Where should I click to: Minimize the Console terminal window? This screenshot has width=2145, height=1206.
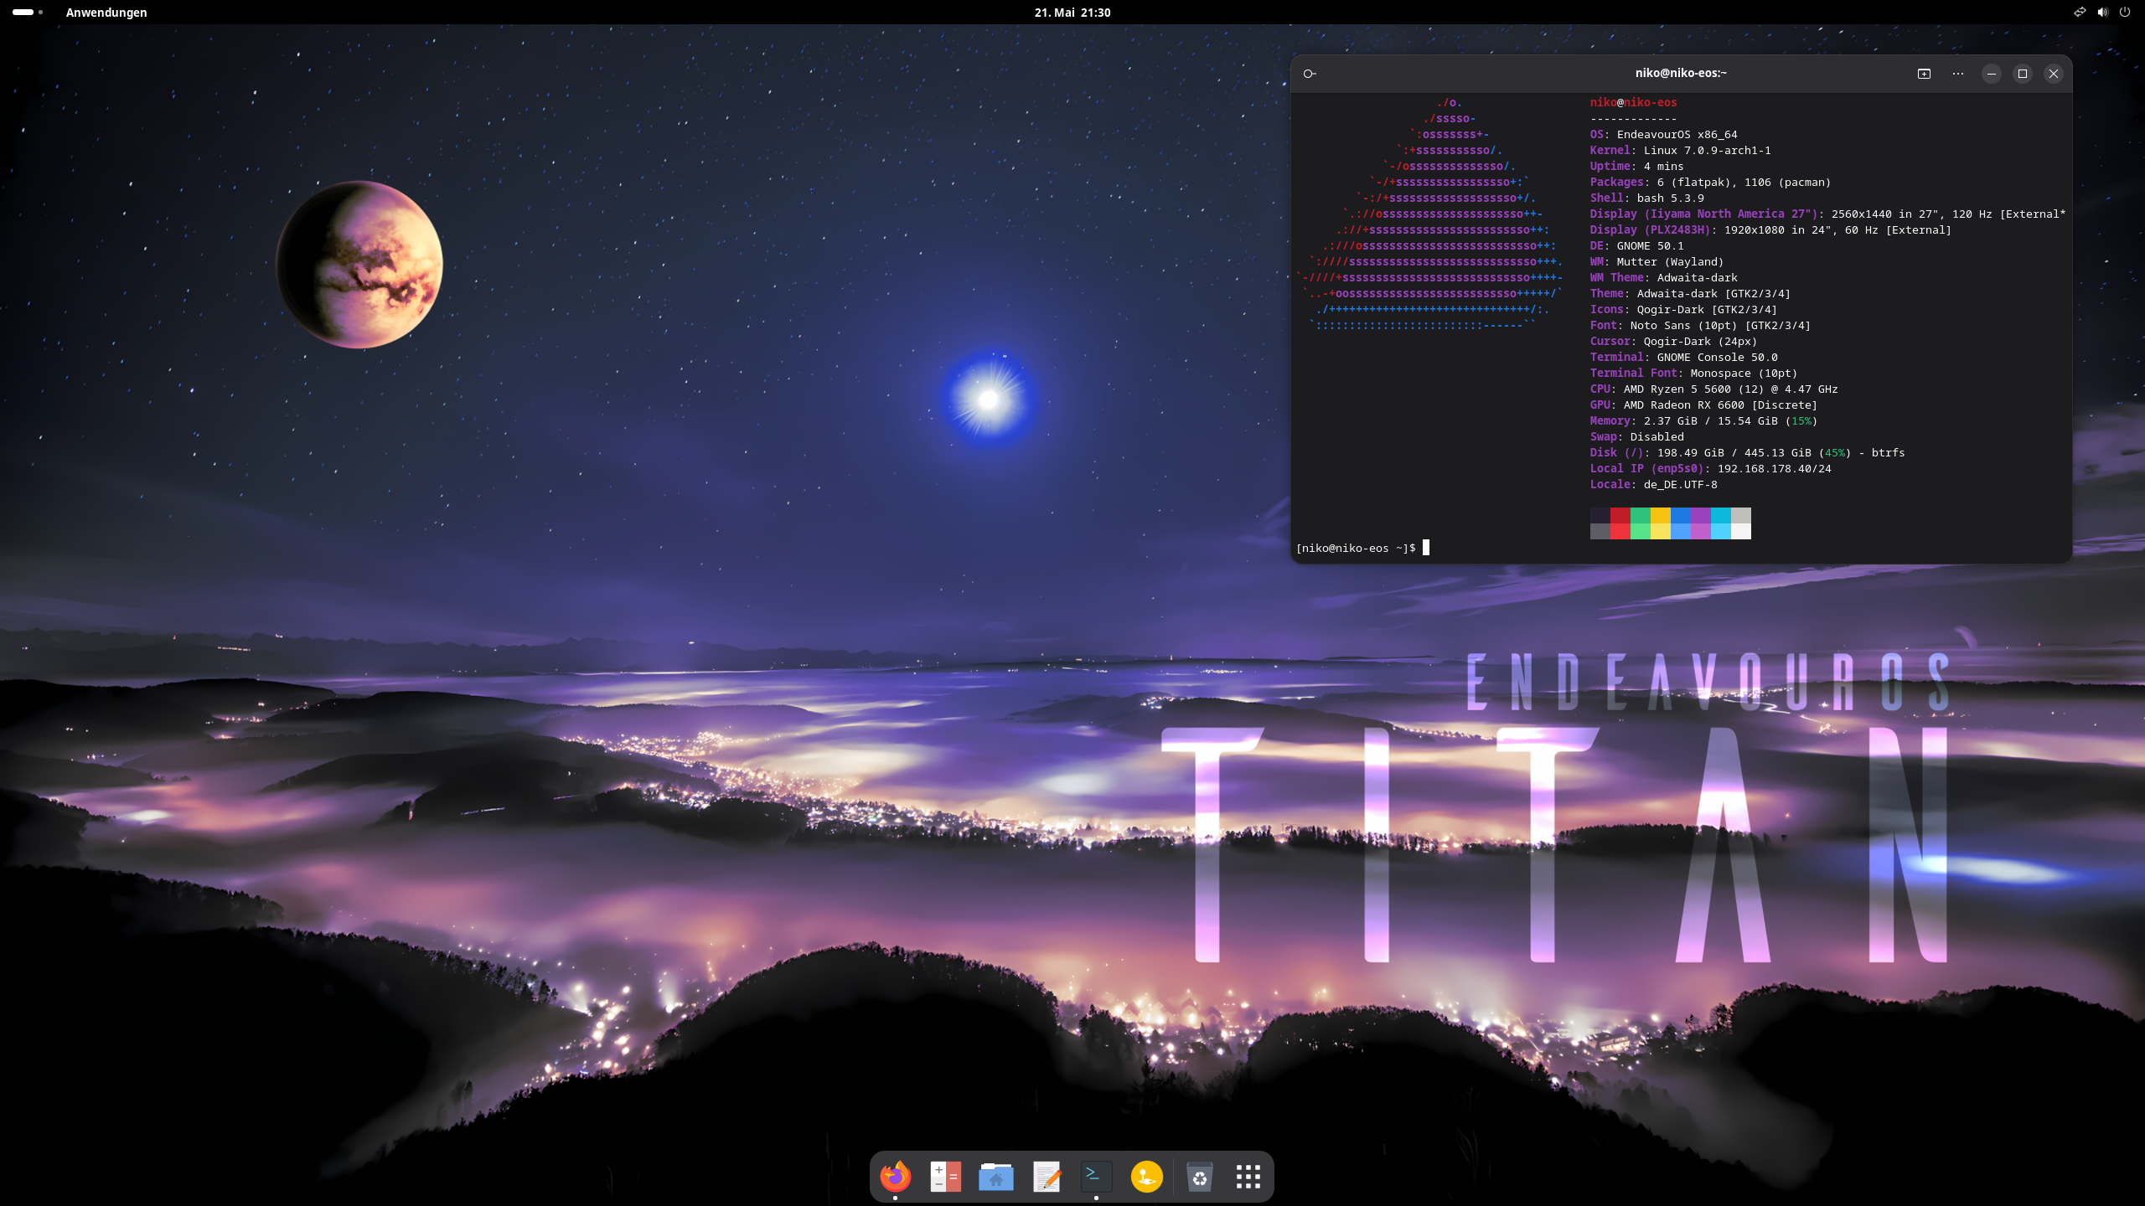coord(1992,74)
